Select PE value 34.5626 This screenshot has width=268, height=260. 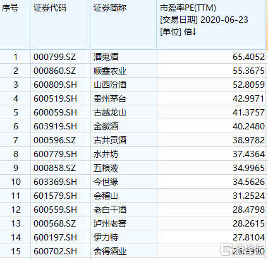click(x=248, y=182)
